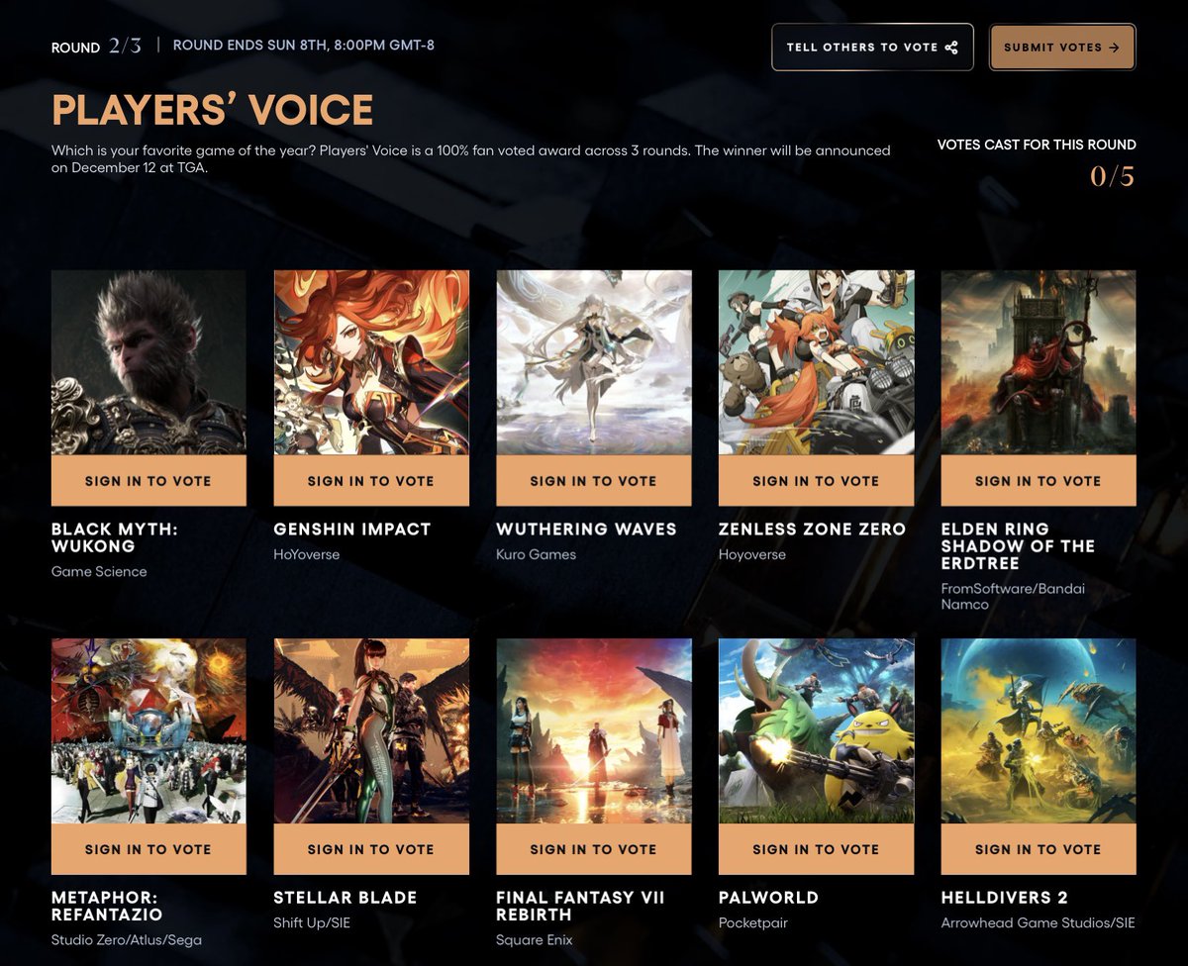
Task: Sign in to vote for Helldivers 2
Action: tap(1039, 849)
